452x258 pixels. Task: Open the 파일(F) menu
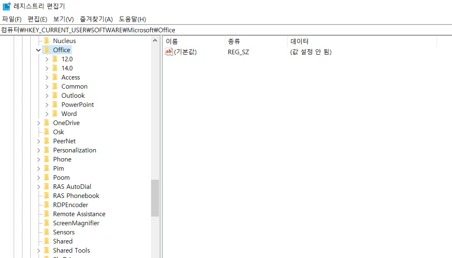12,19
